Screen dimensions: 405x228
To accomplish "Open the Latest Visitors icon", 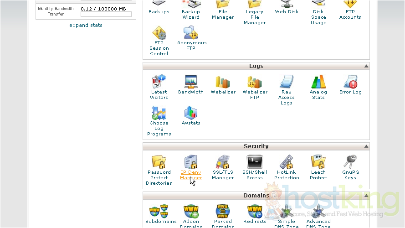I will 159,82.
